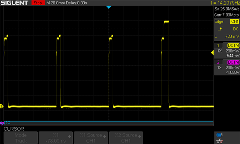Click the yellow CH1 trigger source badge
Viewport: 240px width, 144px height.
[234, 21]
